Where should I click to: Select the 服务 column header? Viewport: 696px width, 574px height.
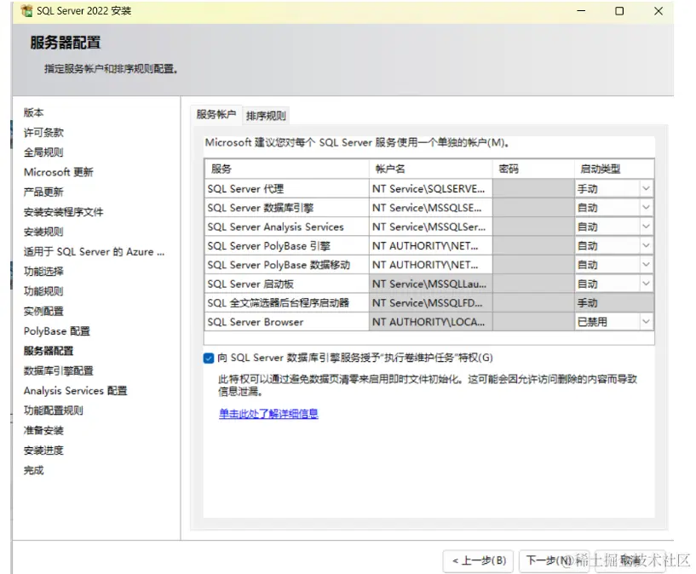click(287, 169)
